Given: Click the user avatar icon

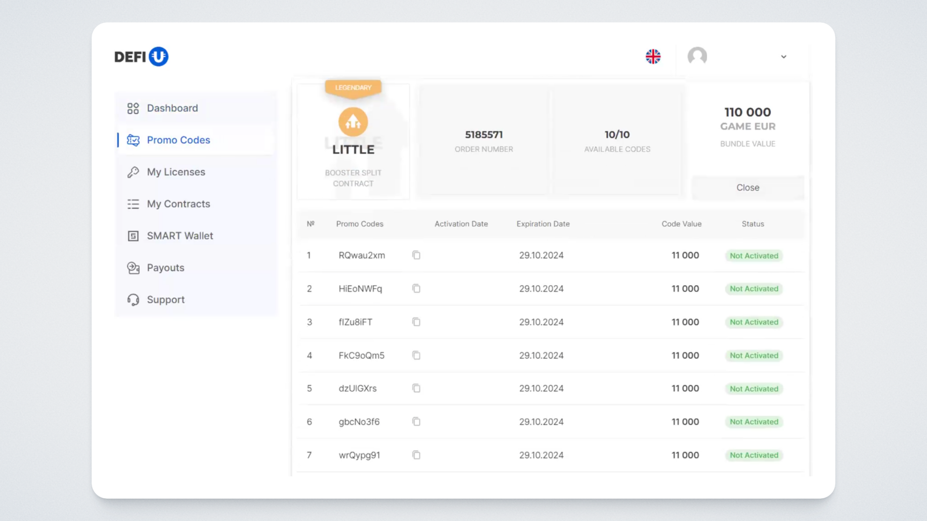Looking at the screenshot, I should pyautogui.click(x=697, y=56).
